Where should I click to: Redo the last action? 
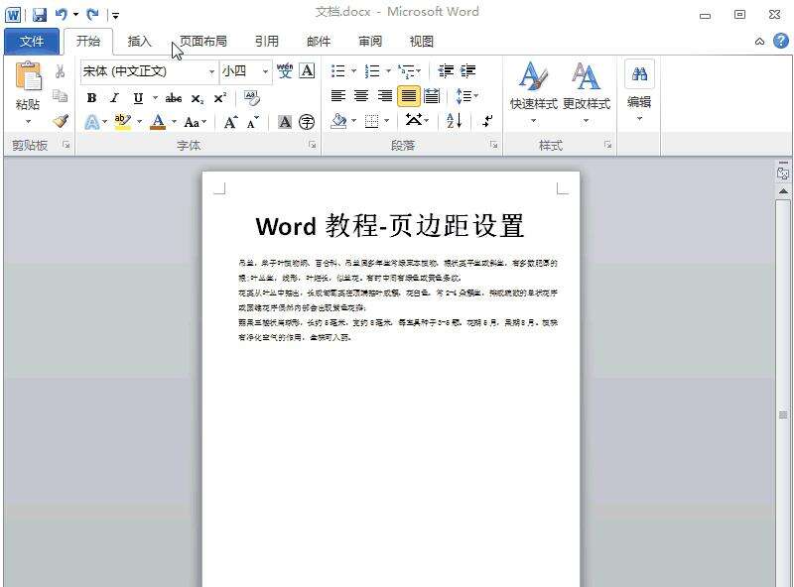pyautogui.click(x=92, y=15)
